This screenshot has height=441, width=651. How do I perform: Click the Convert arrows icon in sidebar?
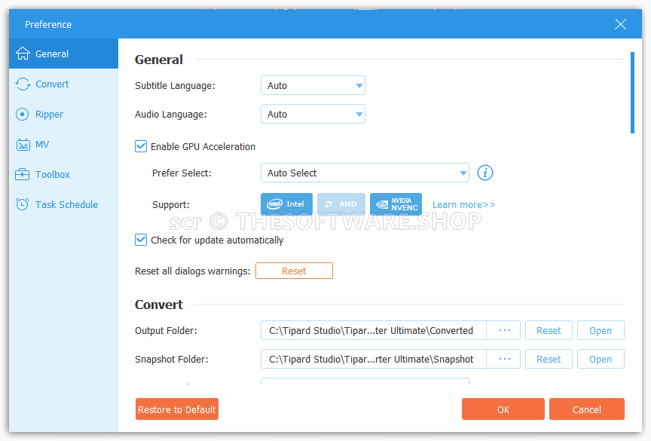[x=23, y=84]
